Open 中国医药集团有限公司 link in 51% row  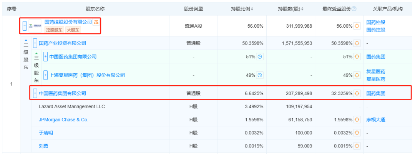[73, 56]
